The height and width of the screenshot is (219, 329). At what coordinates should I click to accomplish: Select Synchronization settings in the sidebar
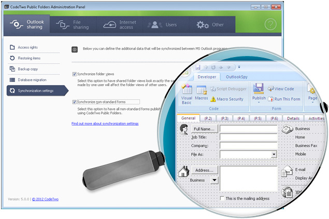(37, 91)
